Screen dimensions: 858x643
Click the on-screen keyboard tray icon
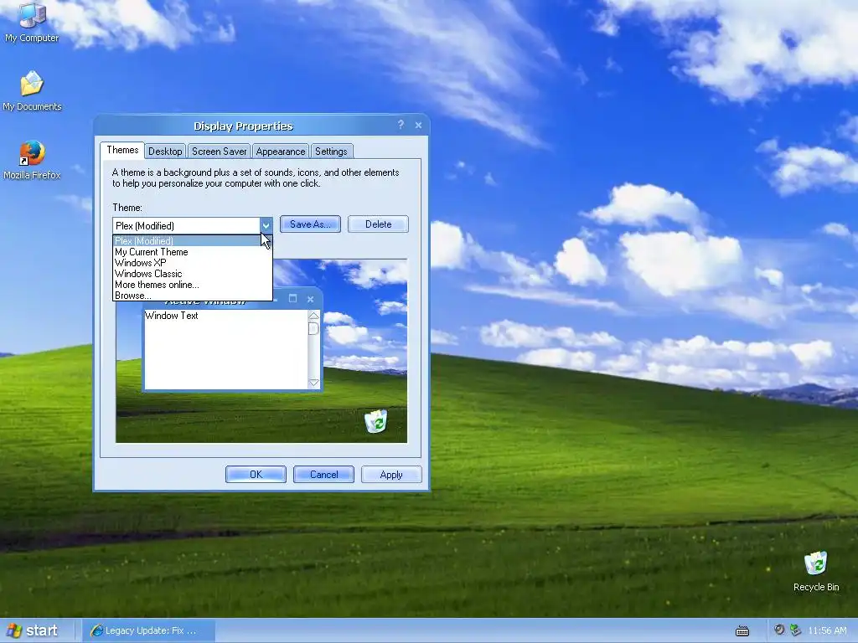click(742, 631)
